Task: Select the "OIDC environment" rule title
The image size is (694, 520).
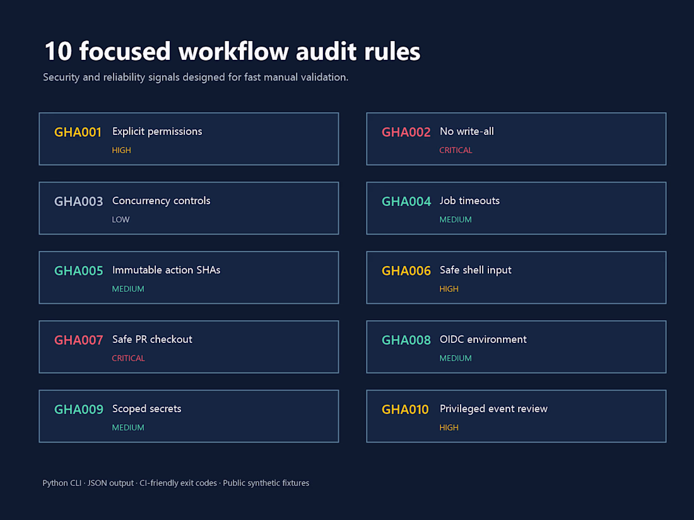Action: tap(483, 340)
